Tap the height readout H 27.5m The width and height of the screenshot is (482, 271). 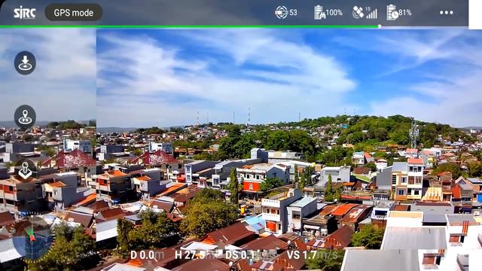point(195,254)
